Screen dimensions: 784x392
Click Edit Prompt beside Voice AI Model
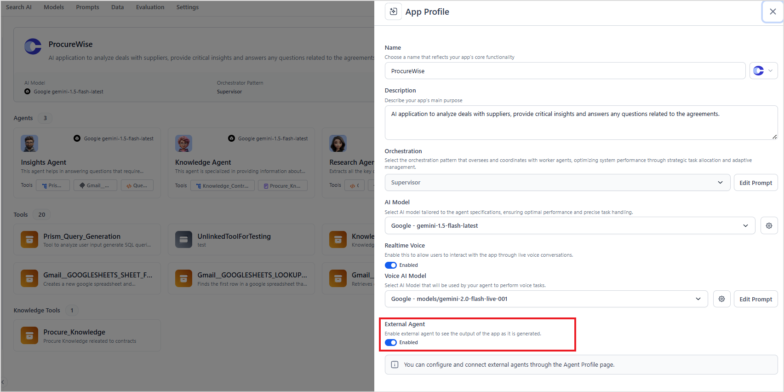pyautogui.click(x=755, y=299)
